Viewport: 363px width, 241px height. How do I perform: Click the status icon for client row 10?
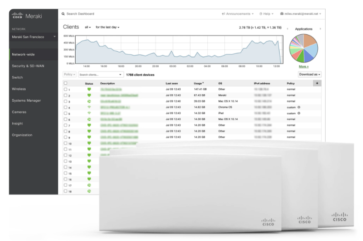(x=89, y=143)
